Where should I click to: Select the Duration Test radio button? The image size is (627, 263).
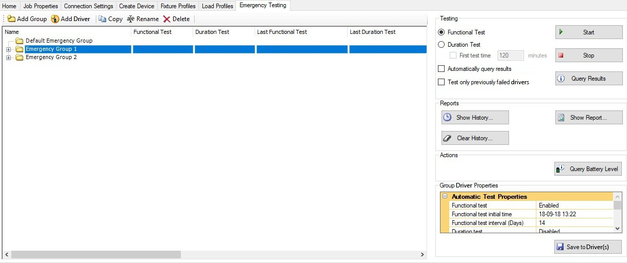click(x=441, y=45)
